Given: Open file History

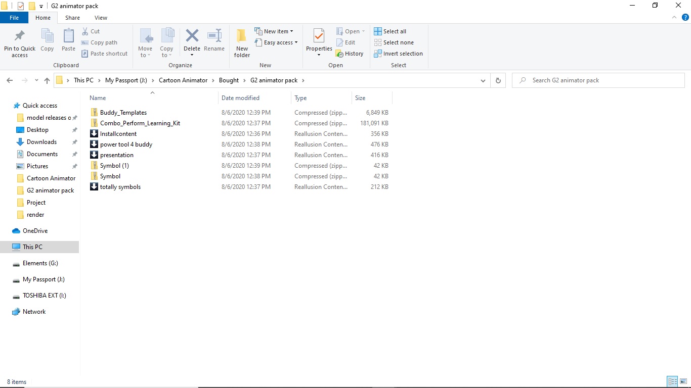Looking at the screenshot, I should (350, 54).
